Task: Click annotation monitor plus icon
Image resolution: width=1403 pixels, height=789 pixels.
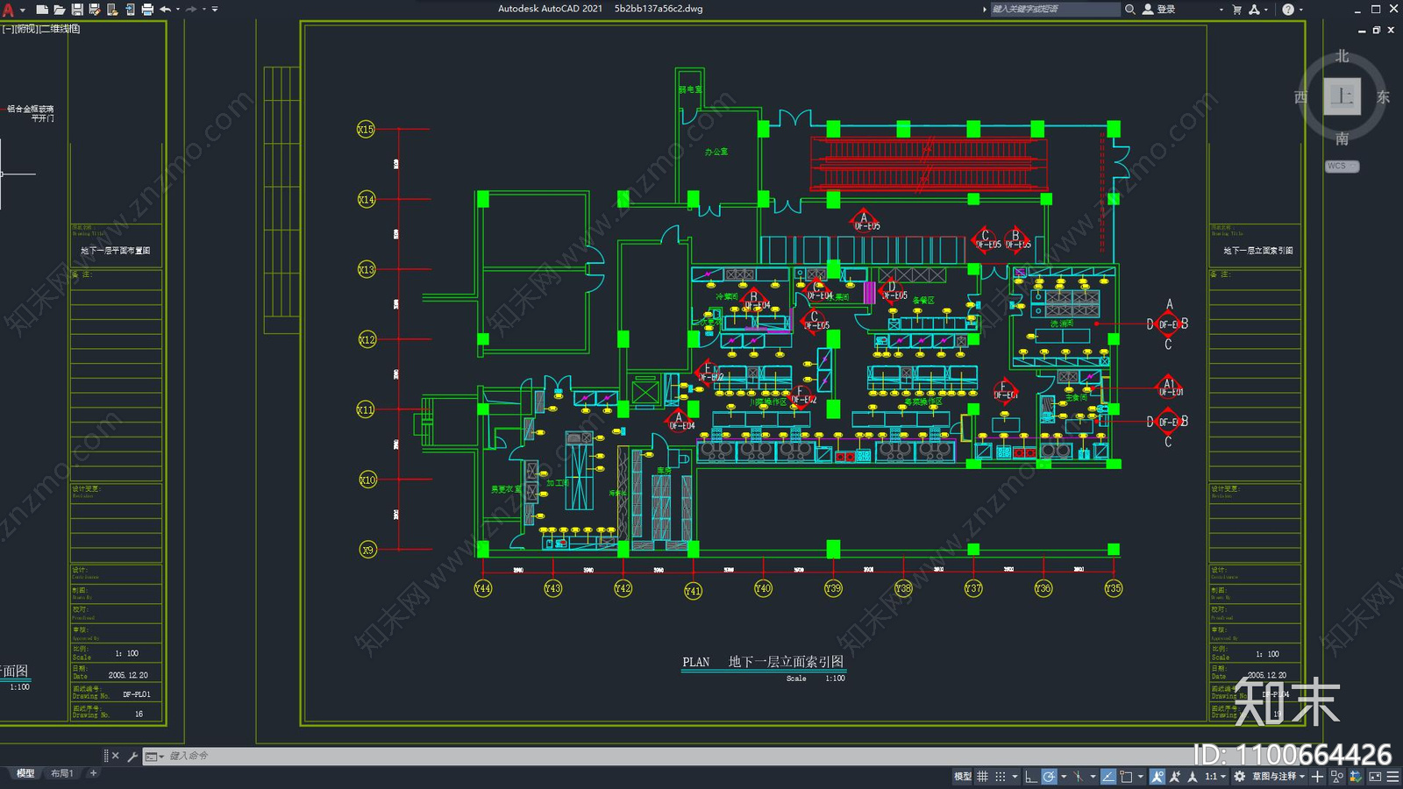Action: pyautogui.click(x=1317, y=776)
